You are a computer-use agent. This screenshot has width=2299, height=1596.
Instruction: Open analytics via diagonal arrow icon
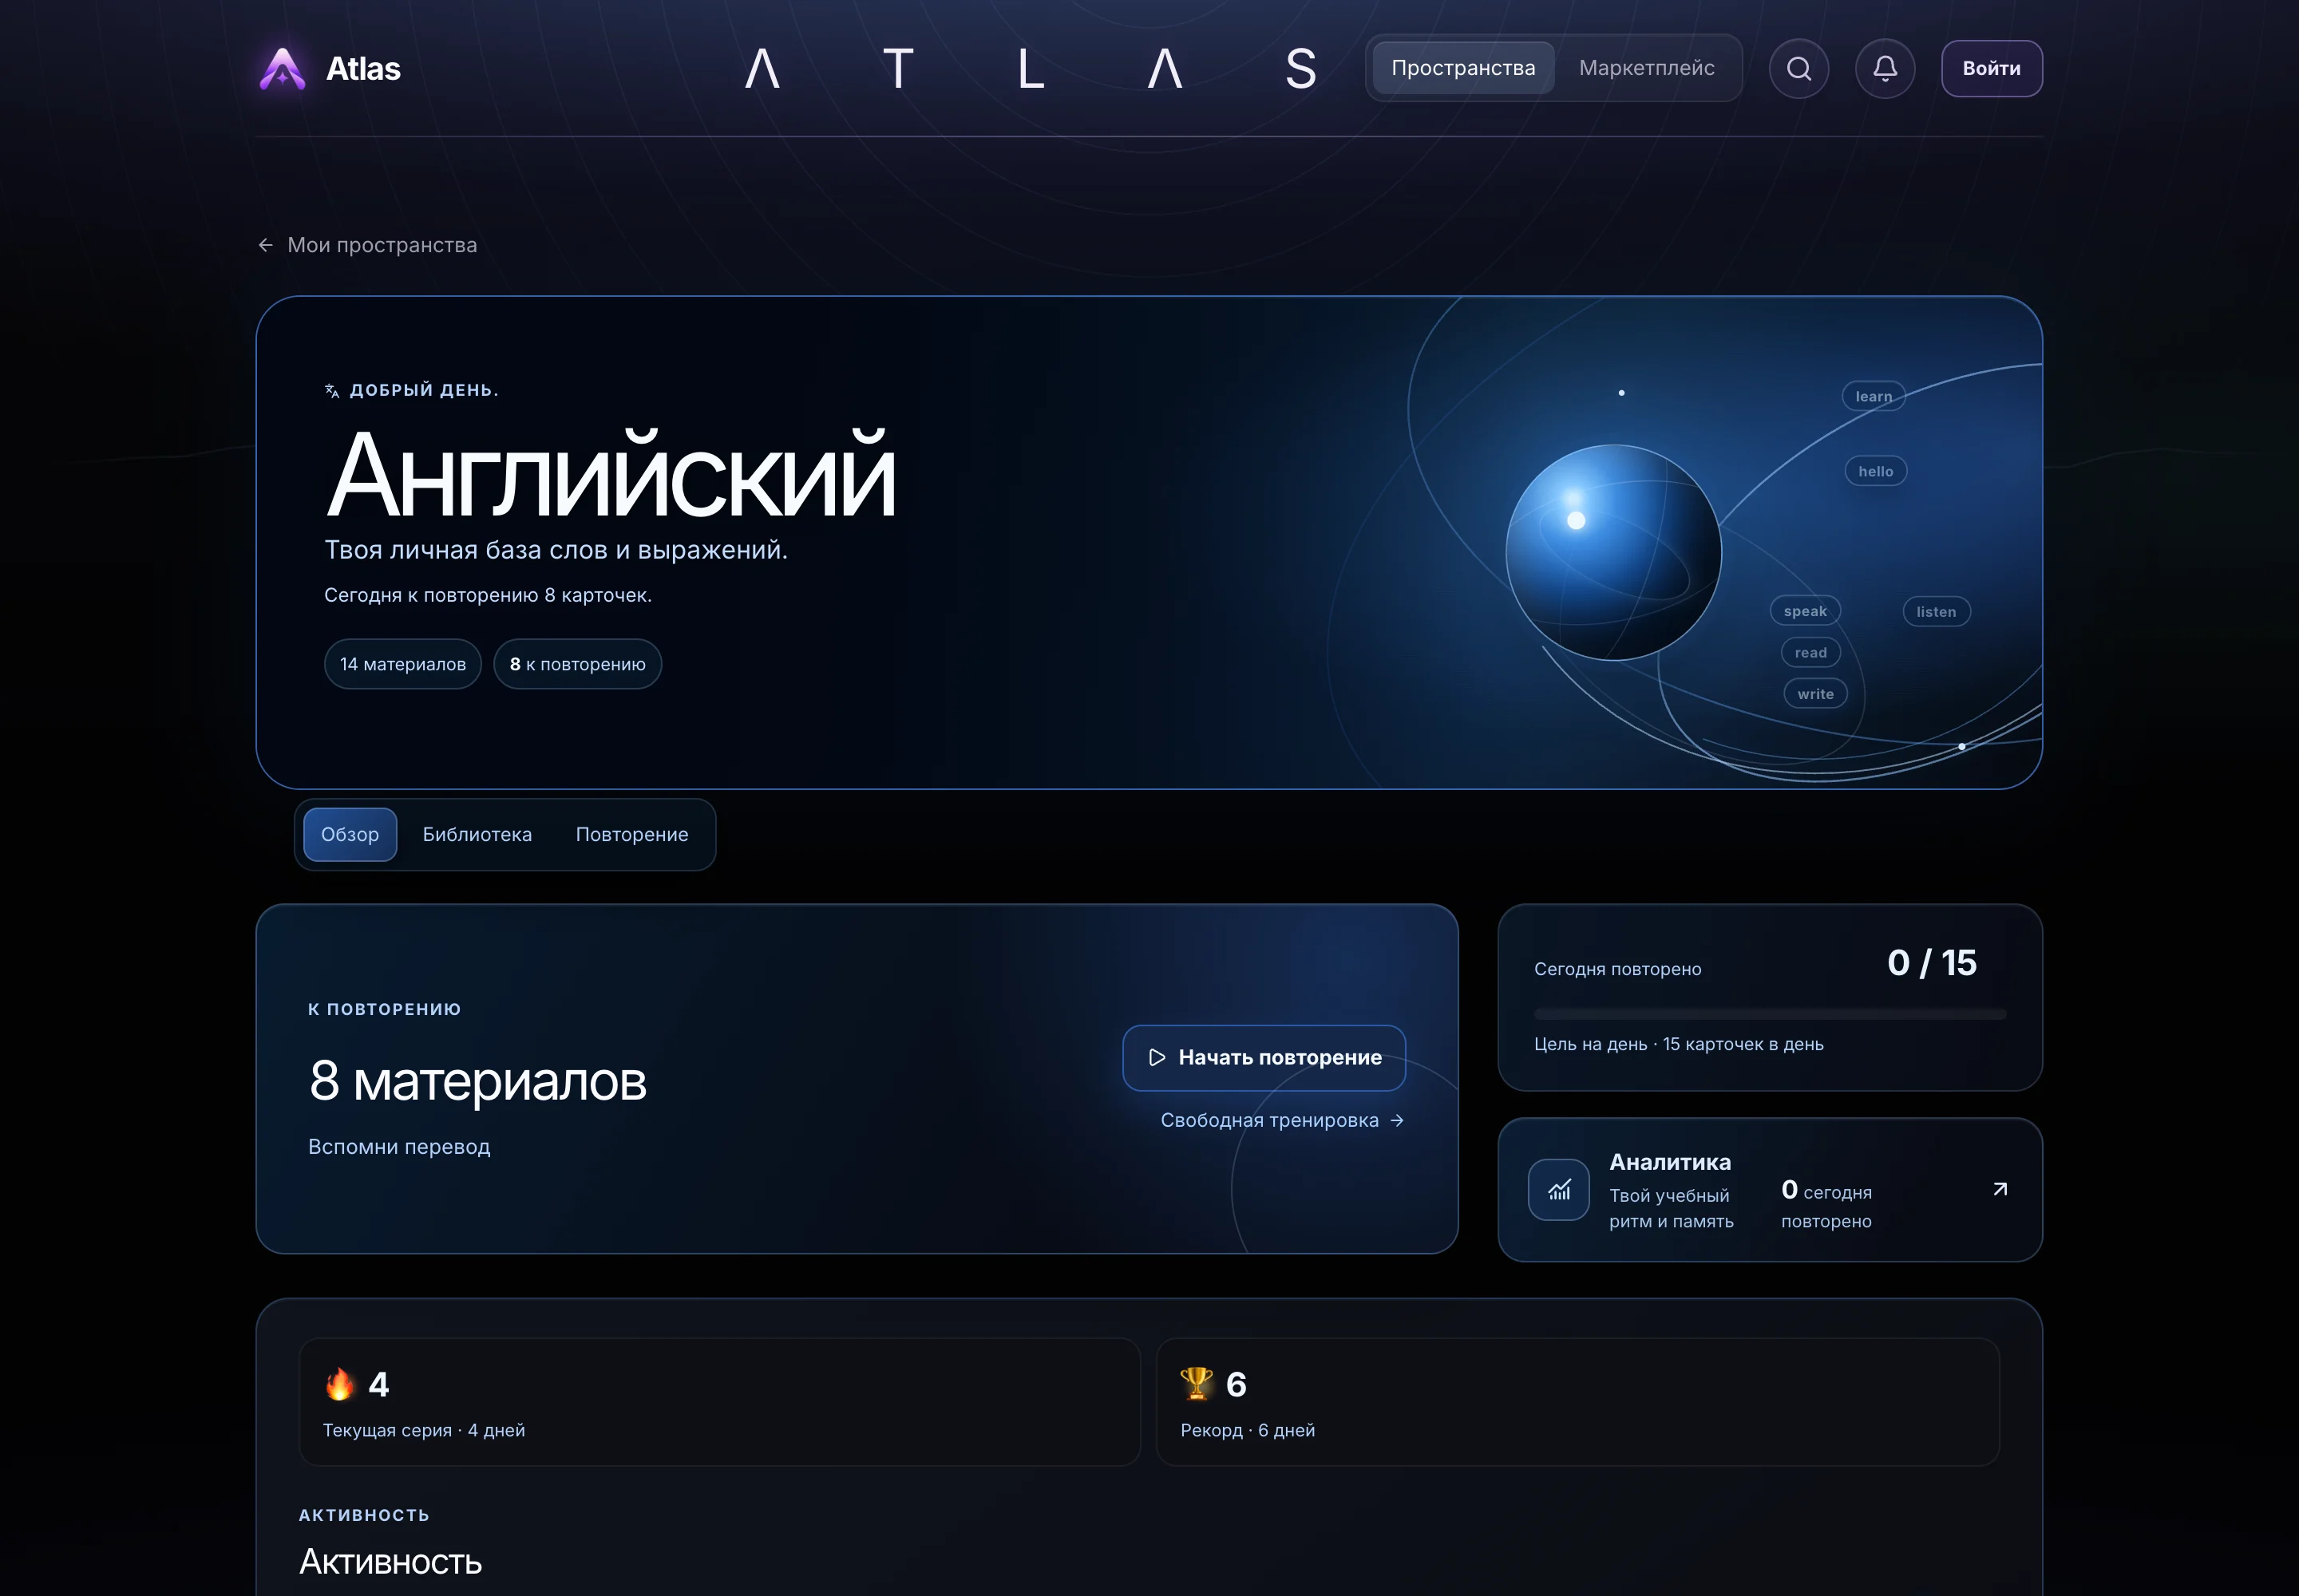[x=1999, y=1189]
